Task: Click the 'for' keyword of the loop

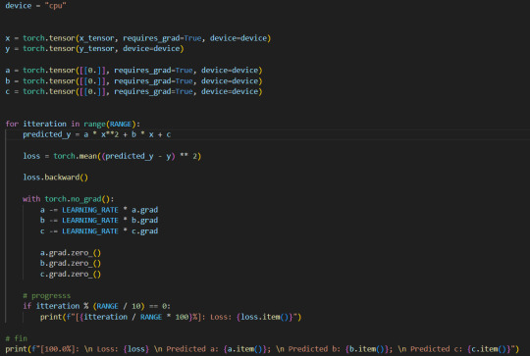Action: [12, 124]
